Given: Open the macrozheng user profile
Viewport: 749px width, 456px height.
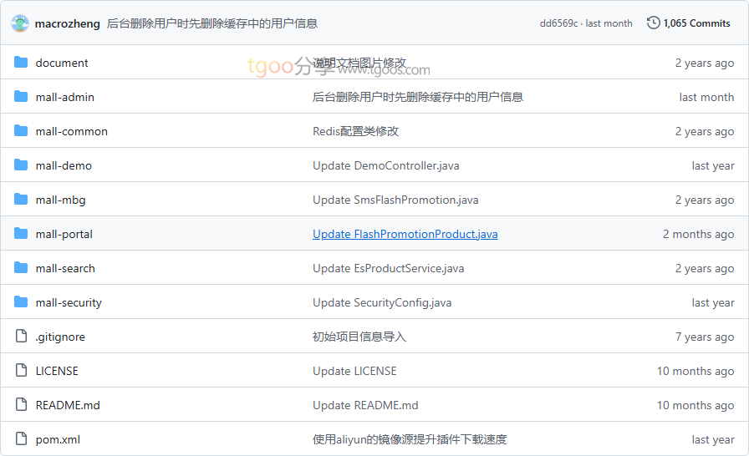Looking at the screenshot, I should tap(67, 23).
